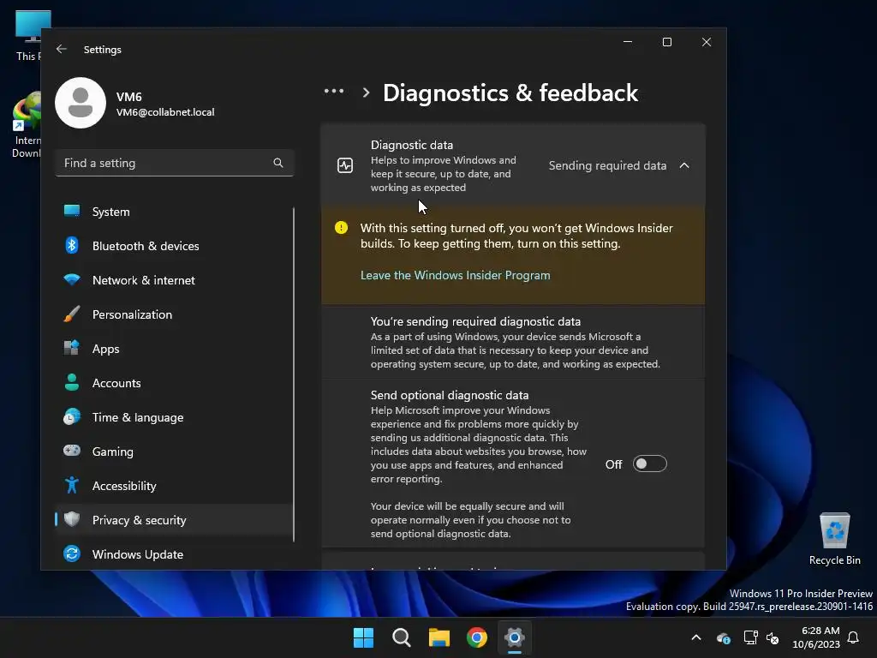
Task: Turn on Send optional diagnostic data toggle
Action: point(649,464)
